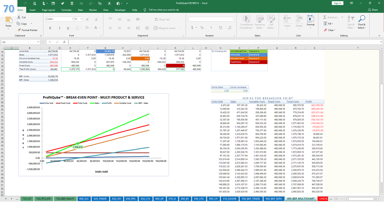Toggle Align Right
Viewport: 384px width, 216px height.
click(128, 28)
